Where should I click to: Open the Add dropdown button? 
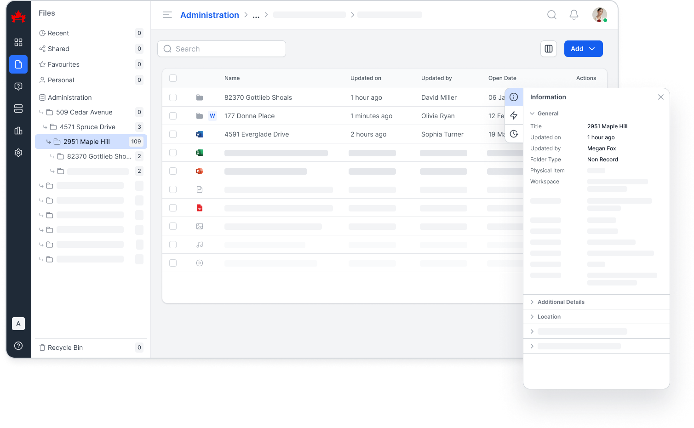583,49
